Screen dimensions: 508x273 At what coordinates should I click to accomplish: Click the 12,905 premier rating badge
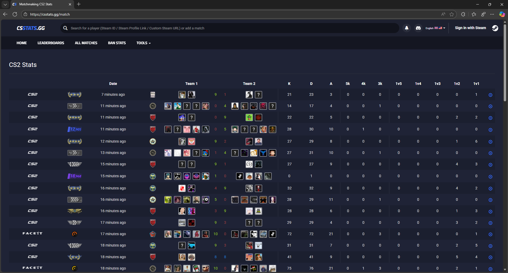(x=75, y=129)
